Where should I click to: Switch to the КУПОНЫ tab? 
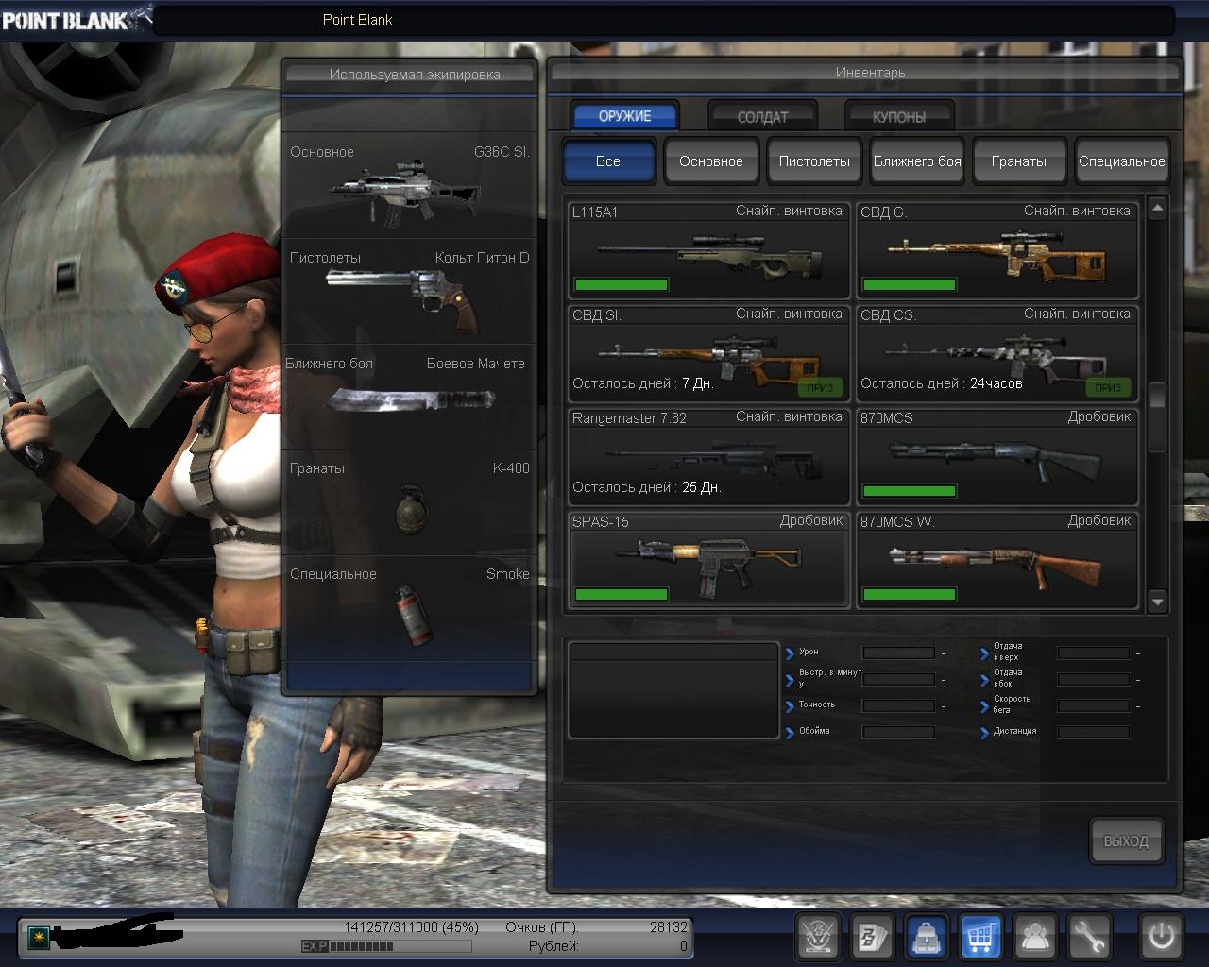click(899, 117)
